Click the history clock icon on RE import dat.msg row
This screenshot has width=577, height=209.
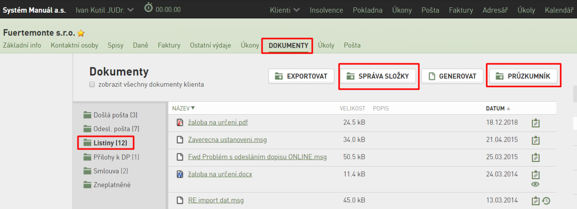pos(546,201)
